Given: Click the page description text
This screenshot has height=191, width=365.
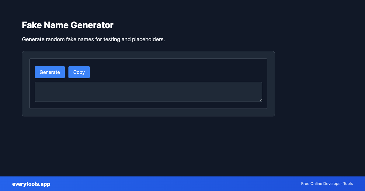Looking at the screenshot, I should pos(93,39).
